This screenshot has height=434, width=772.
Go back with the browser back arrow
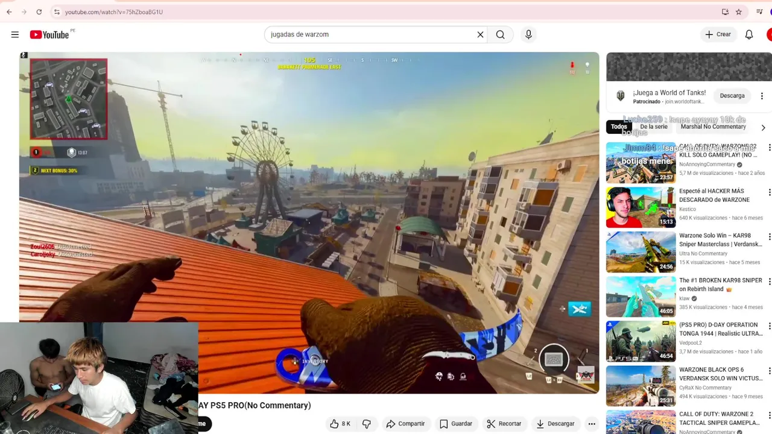tap(9, 11)
